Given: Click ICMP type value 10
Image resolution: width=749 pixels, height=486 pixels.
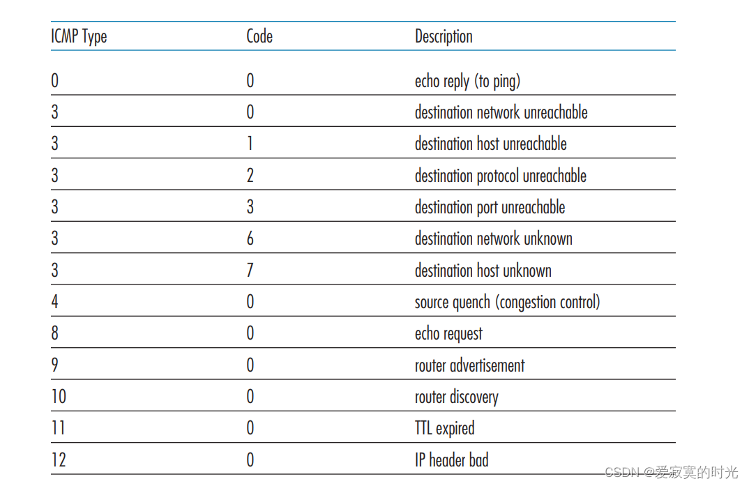Looking at the screenshot, I should (x=59, y=397).
